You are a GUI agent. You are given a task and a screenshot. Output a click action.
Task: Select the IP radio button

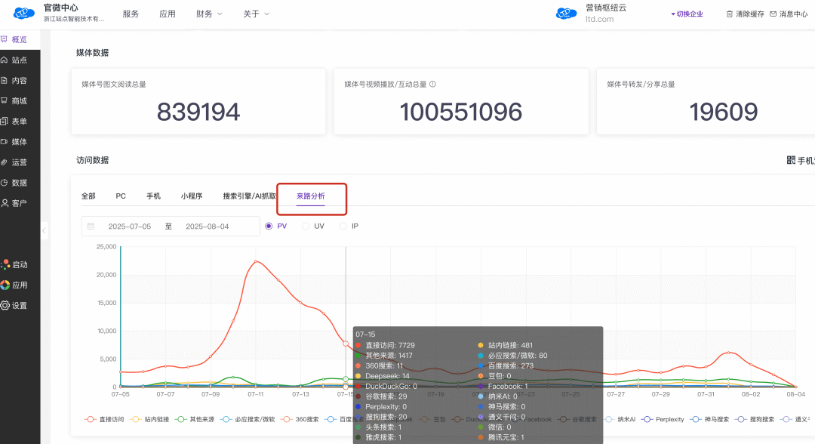click(x=343, y=226)
